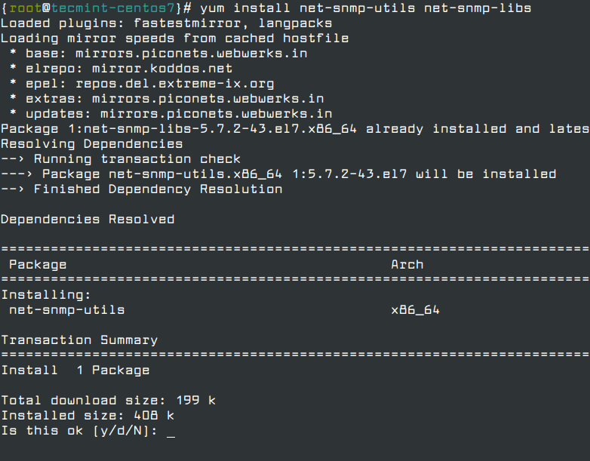Click the 'Total download size: 199 k' line
Image resolution: width=590 pixels, height=461 pixels.
point(108,401)
